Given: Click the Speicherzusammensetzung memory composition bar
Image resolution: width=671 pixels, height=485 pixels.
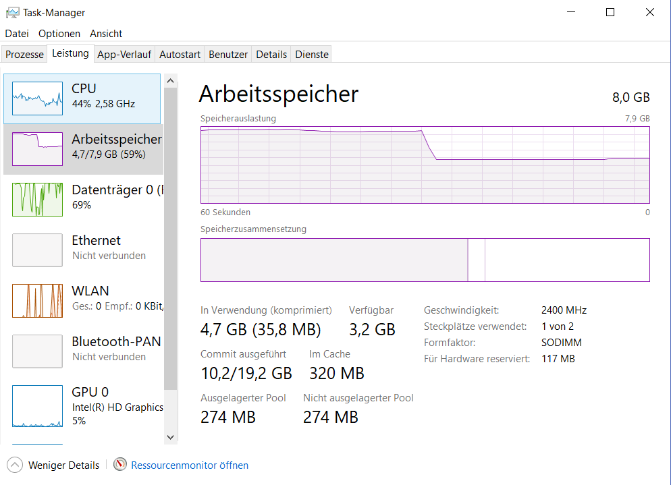Looking at the screenshot, I should click(425, 260).
